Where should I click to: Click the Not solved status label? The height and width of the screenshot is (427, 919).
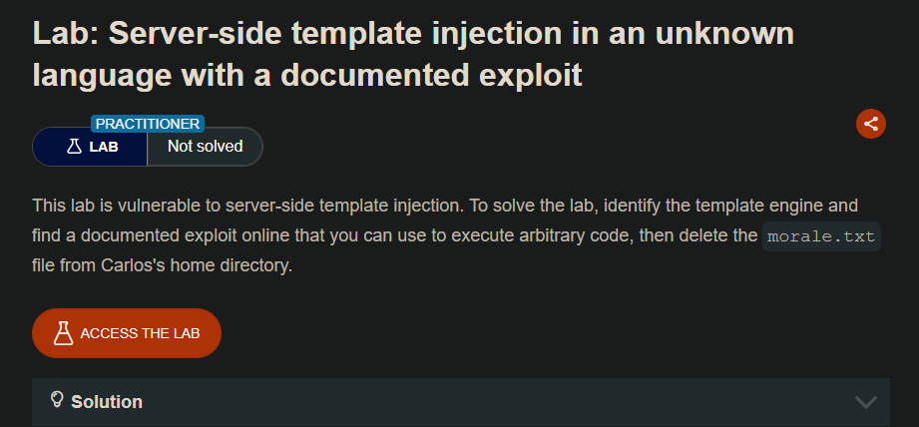(x=205, y=147)
